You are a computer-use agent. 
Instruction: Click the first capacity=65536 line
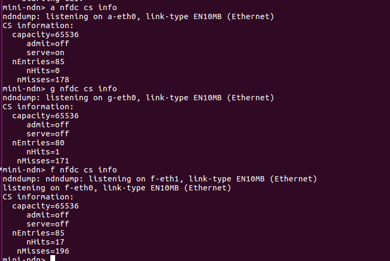coord(46,34)
